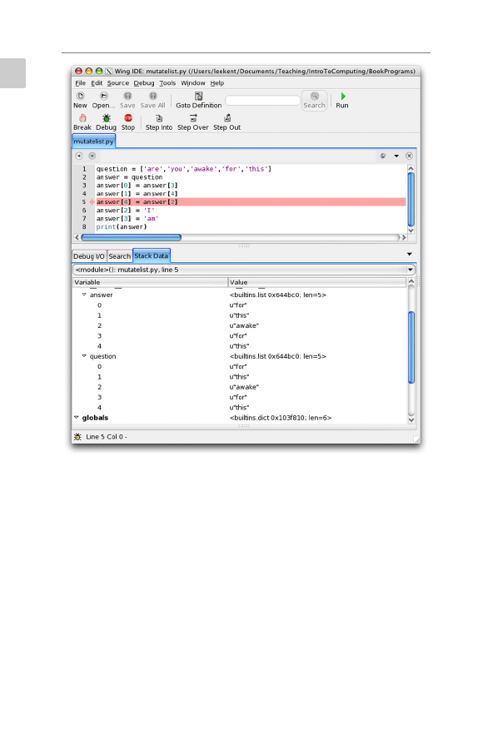488x739 pixels.
Task: Click the Step Out icon
Action: 227,118
